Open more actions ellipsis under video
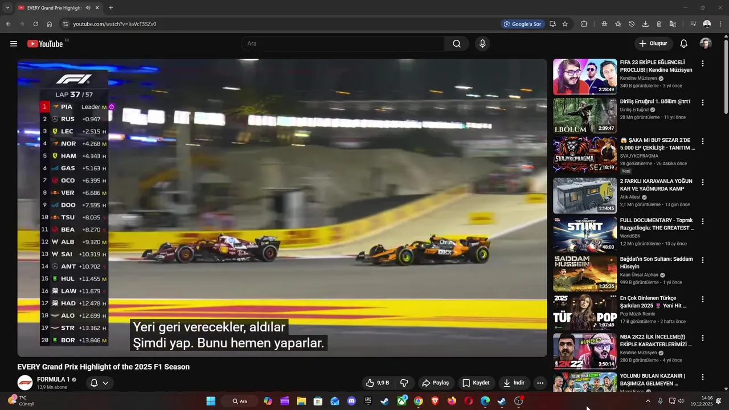 (540, 383)
